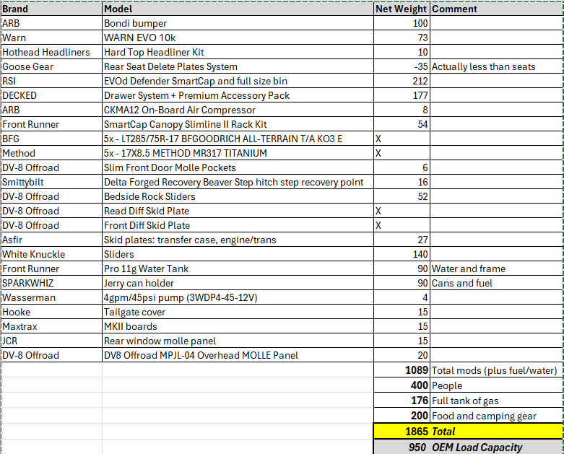Click the JCR brand cell

51,341
